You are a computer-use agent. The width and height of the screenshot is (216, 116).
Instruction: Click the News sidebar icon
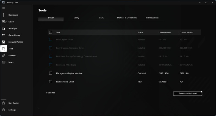pyautogui.click(x=4, y=62)
